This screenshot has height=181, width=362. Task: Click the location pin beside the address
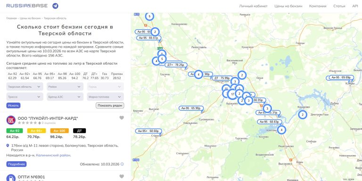[8, 146]
